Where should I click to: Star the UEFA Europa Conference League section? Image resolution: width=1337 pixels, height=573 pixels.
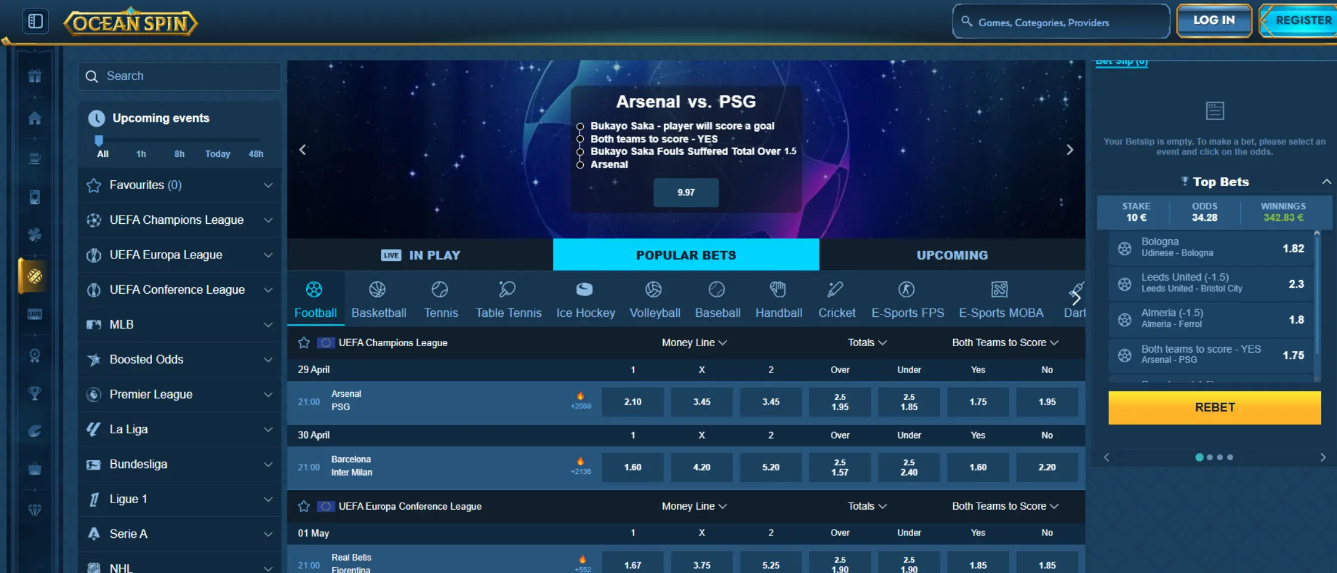(304, 506)
